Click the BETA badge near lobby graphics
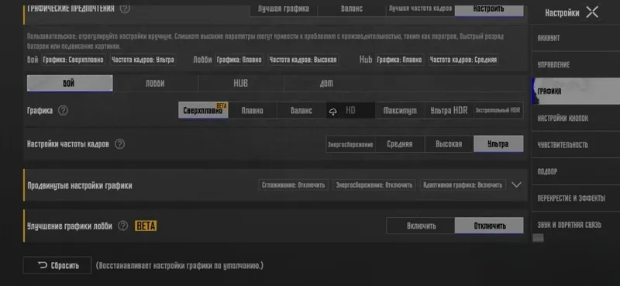The image size is (620, 286). pos(146,226)
